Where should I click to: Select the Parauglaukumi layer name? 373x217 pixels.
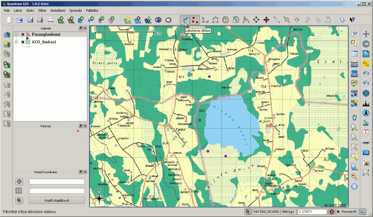point(46,34)
